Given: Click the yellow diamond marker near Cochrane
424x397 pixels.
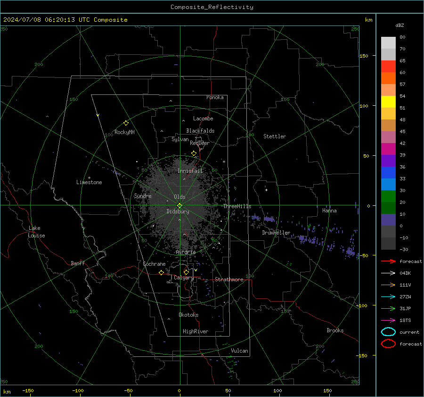Looking at the screenshot, I should tap(161, 272).
